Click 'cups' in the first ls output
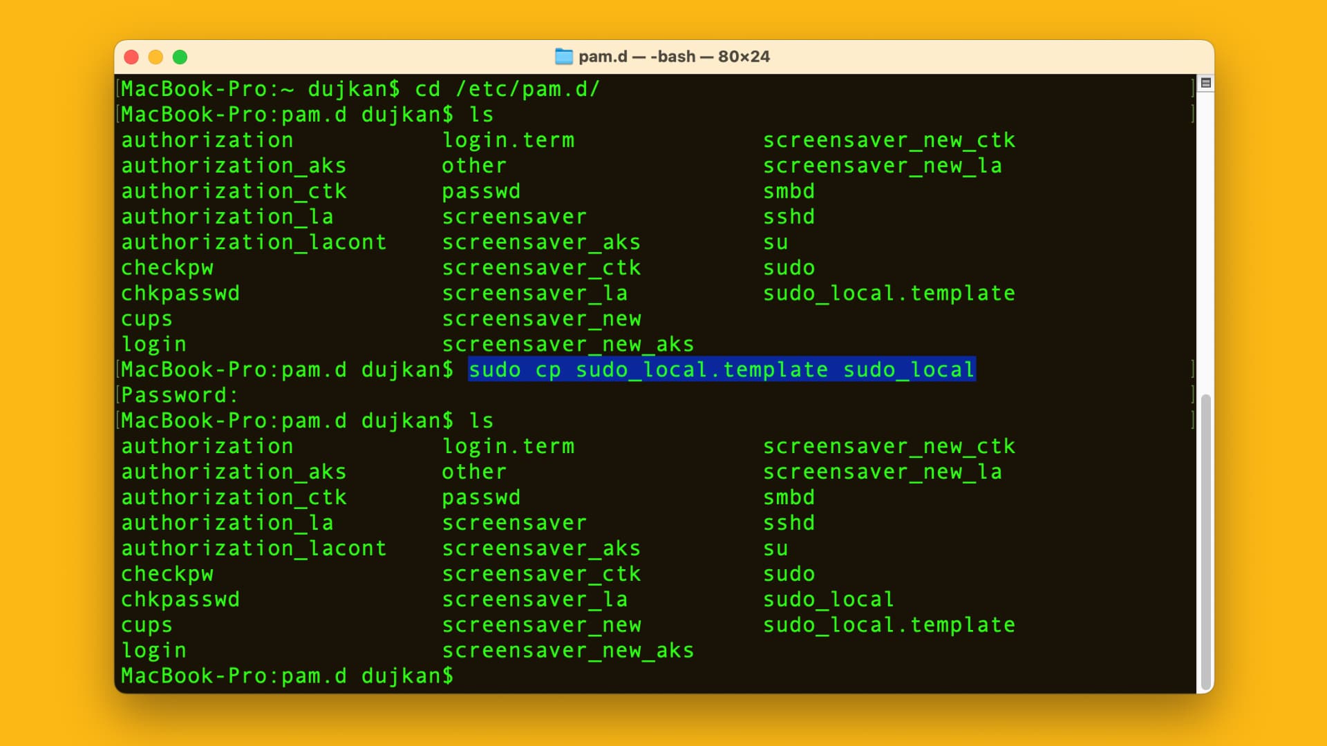The height and width of the screenshot is (746, 1327). (147, 319)
